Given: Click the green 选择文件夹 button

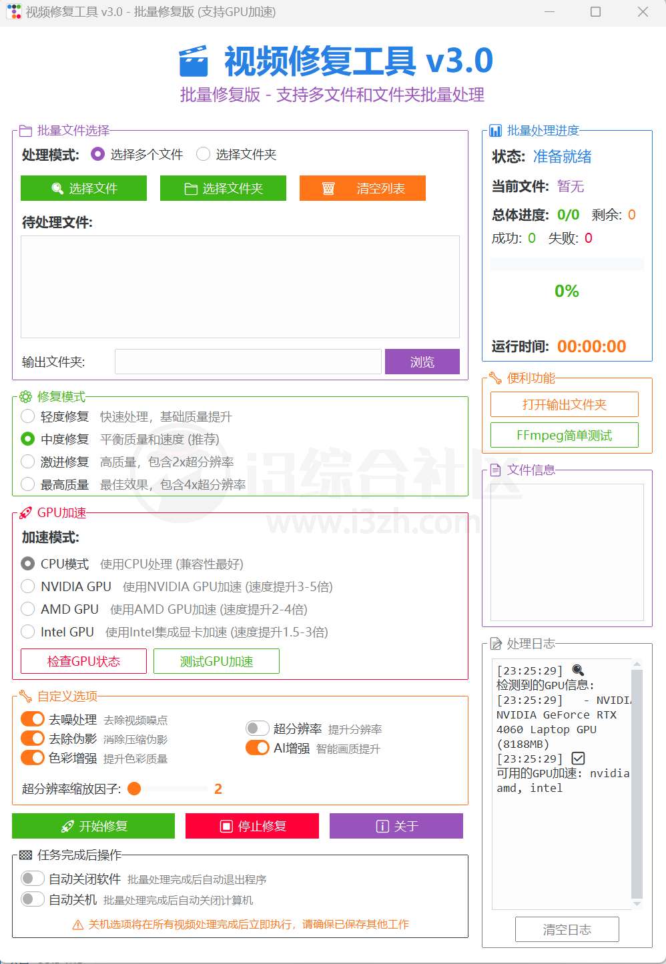Looking at the screenshot, I should tap(223, 188).
